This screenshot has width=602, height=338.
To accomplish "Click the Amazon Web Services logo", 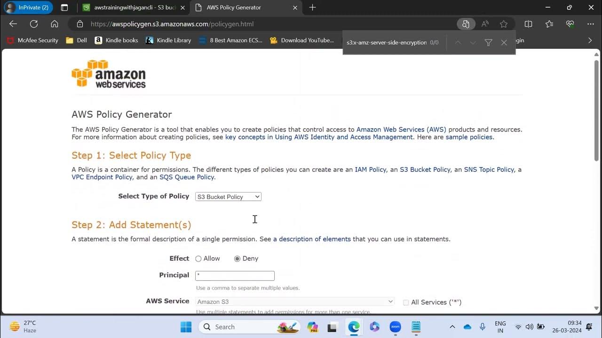I will coord(109,74).
